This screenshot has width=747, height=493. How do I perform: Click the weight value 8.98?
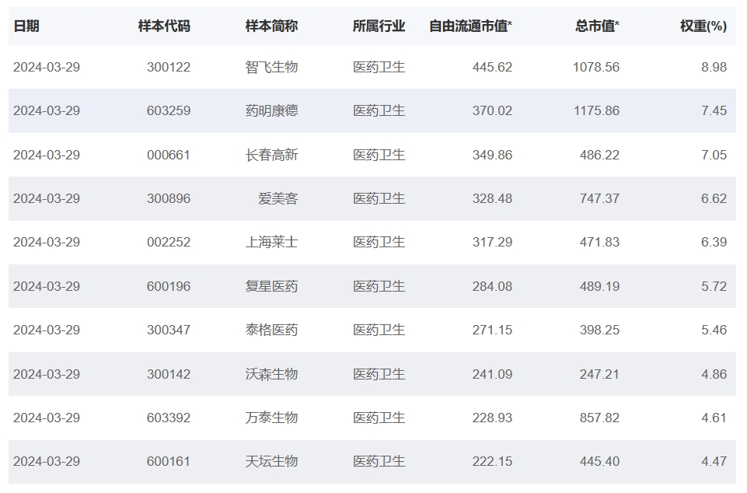(x=714, y=67)
